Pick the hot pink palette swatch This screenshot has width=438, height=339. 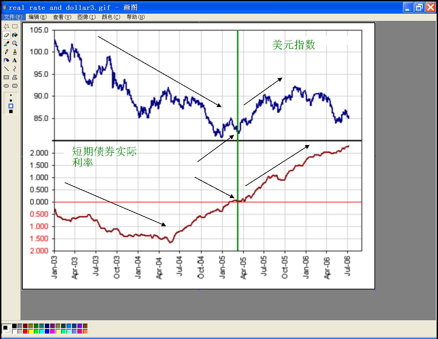(80, 331)
